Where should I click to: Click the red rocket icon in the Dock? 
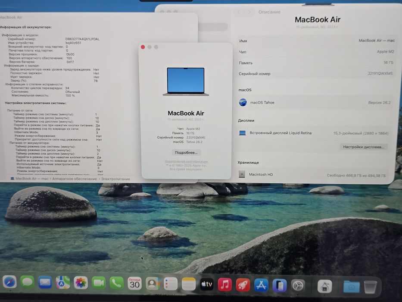pos(243,285)
